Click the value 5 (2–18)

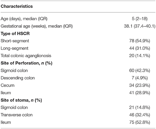(x=139, y=19)
